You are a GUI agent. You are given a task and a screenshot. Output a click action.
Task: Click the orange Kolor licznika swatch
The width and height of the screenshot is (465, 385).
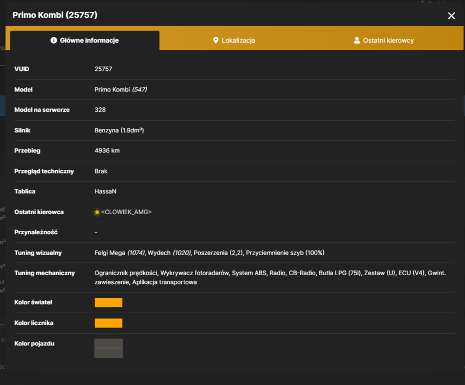(x=108, y=323)
